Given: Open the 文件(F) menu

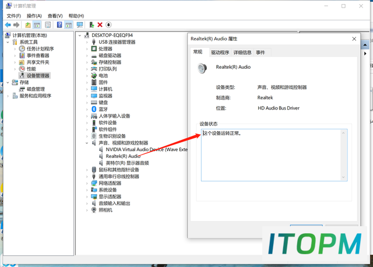Looking at the screenshot, I should (13, 16).
